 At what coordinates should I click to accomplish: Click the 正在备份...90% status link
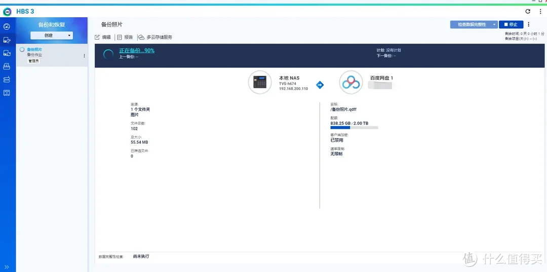point(137,51)
